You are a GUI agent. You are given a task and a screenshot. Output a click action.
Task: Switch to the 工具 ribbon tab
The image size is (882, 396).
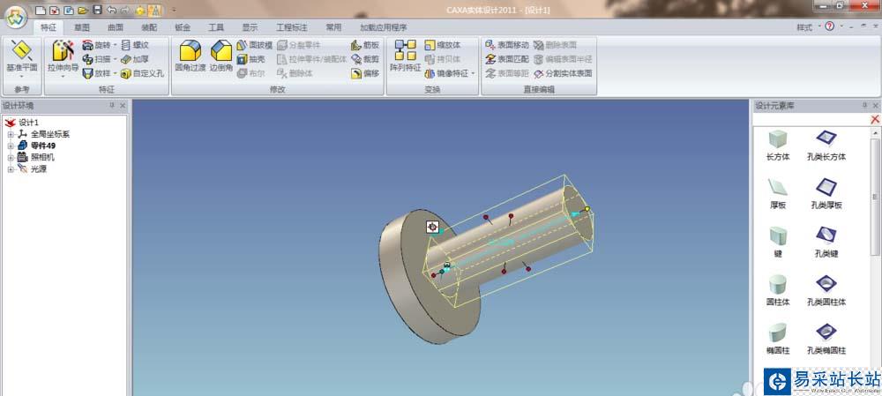(217, 27)
